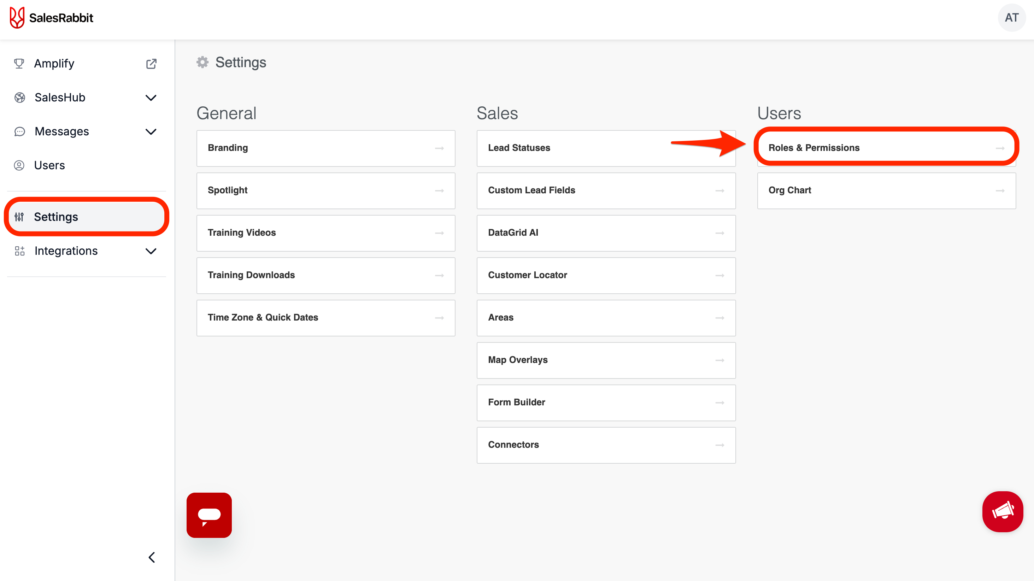Screen dimensions: 1034x581
Task: Open the red chat widget button
Action: coord(209,515)
